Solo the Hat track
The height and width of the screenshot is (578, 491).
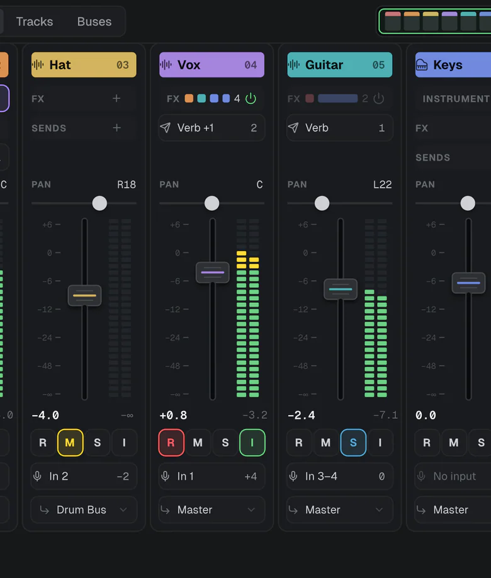tap(98, 443)
